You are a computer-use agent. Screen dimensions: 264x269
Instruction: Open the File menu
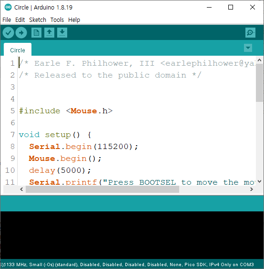(7, 20)
